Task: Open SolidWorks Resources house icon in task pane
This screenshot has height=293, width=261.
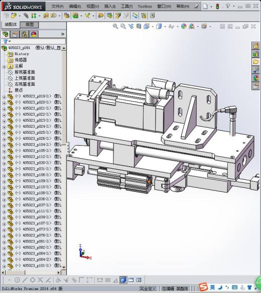Action: (256, 46)
